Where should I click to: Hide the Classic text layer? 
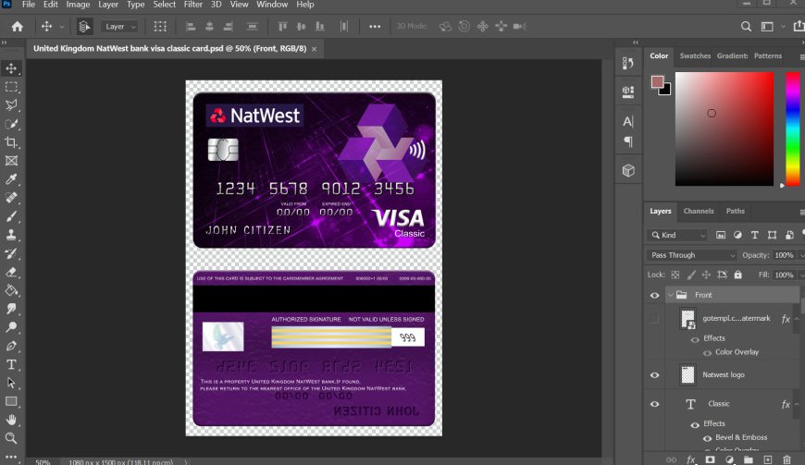click(x=654, y=404)
